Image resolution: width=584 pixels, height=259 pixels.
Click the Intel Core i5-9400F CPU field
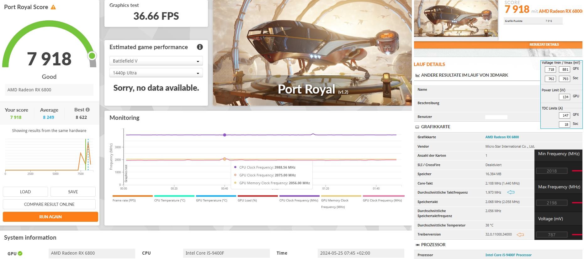pyautogui.click(x=226, y=253)
